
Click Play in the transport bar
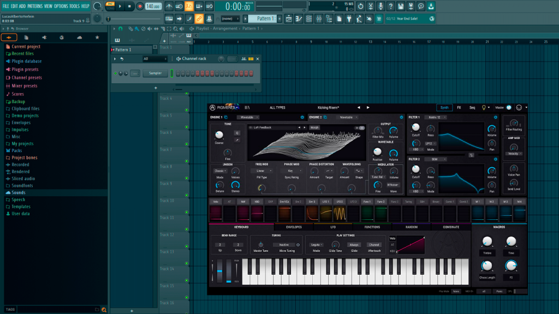coord(120,7)
